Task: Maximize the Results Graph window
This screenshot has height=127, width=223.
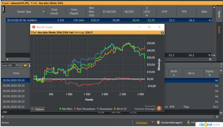Action: click(149, 27)
